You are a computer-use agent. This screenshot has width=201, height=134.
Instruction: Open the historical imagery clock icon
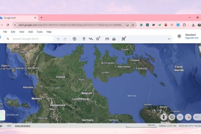pyautogui.click(x=74, y=39)
